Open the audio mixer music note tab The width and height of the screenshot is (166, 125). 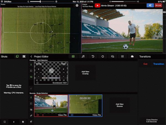point(83,56)
